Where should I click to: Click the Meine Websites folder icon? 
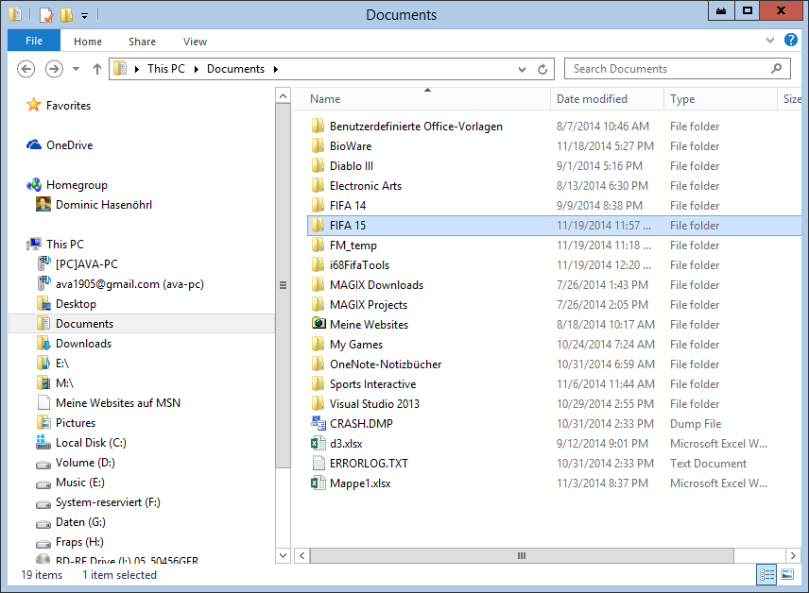pos(318,325)
